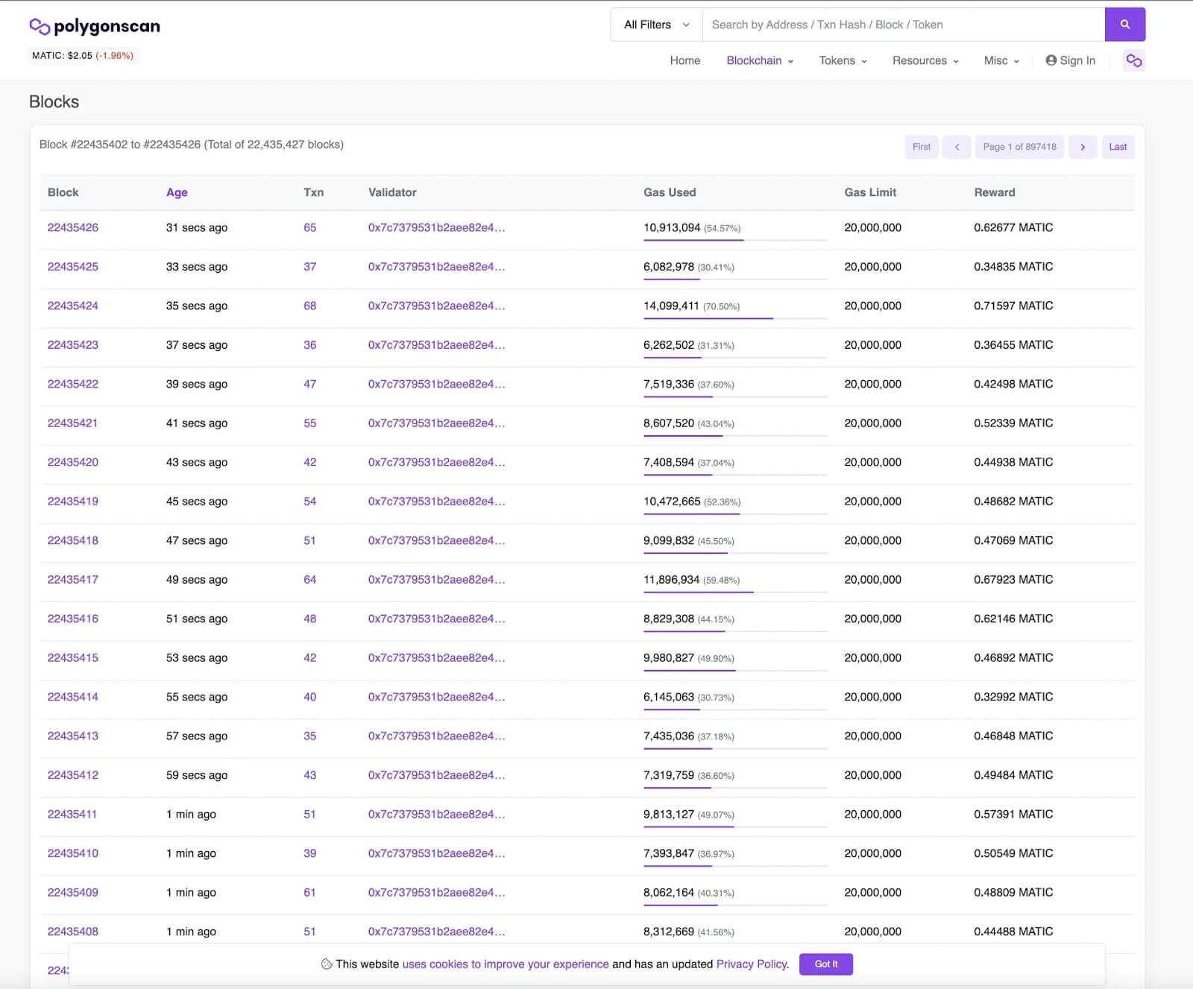Open block 22435410

click(73, 853)
